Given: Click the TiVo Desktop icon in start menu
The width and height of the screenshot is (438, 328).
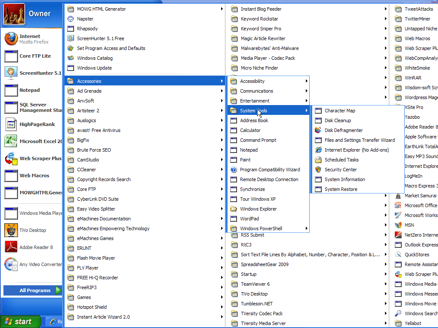Looking at the screenshot, I should tap(11, 230).
